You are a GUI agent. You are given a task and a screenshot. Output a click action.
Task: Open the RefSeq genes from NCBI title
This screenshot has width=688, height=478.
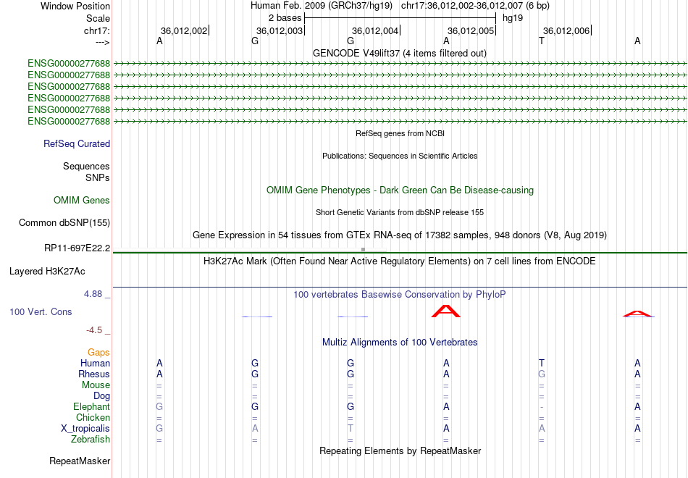coord(400,133)
